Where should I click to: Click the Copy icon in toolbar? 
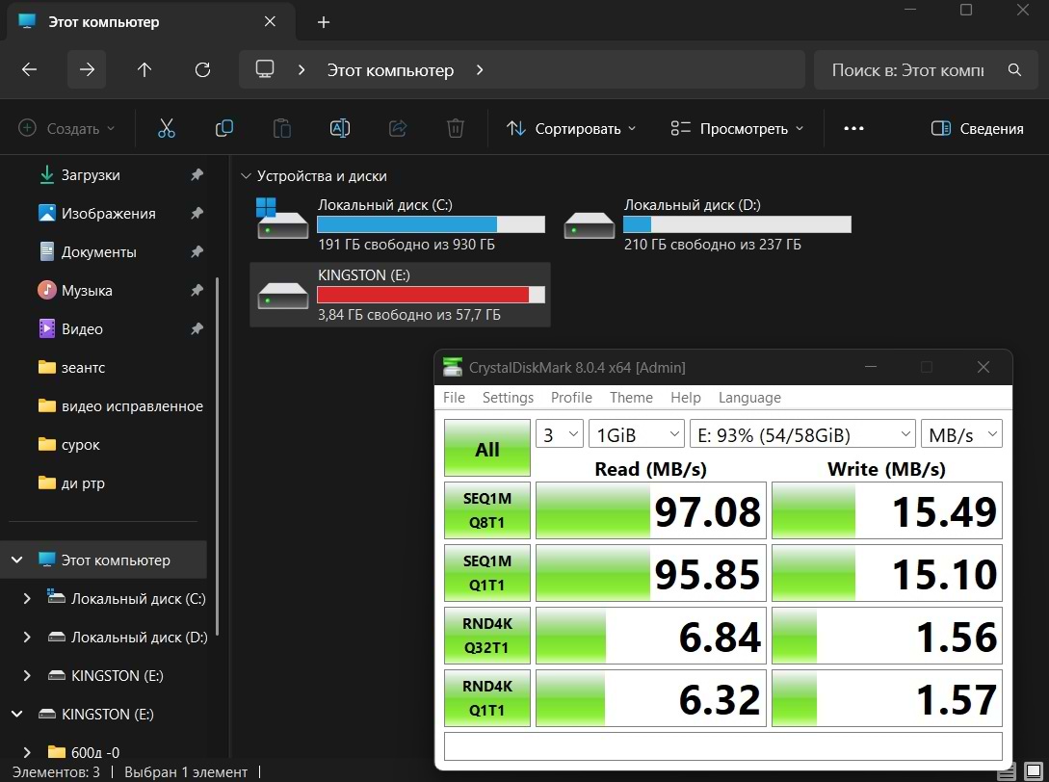[224, 128]
